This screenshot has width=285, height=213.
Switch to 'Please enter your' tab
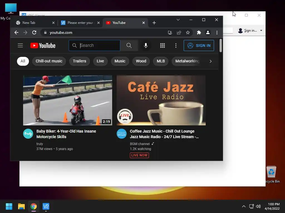pyautogui.click(x=80, y=23)
